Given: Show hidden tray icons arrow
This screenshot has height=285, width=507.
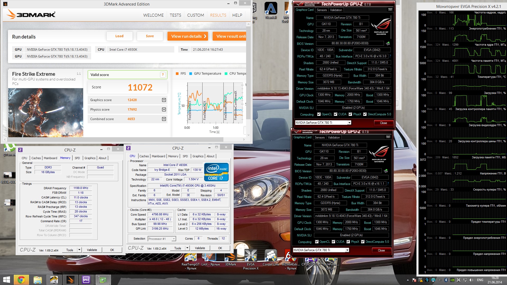Looking at the screenshot, I should click(408, 280).
